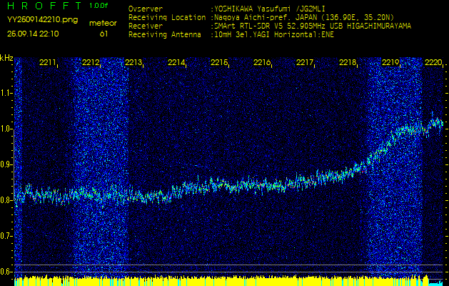This screenshot has height=286, width=449.
Task: Select the 2211 time marker
Action: 48,63
